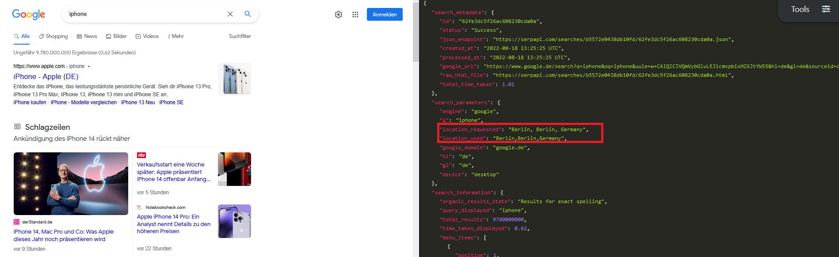Click the derStandard.de favicon
Viewport: 839px width, 257px height.
(x=17, y=222)
